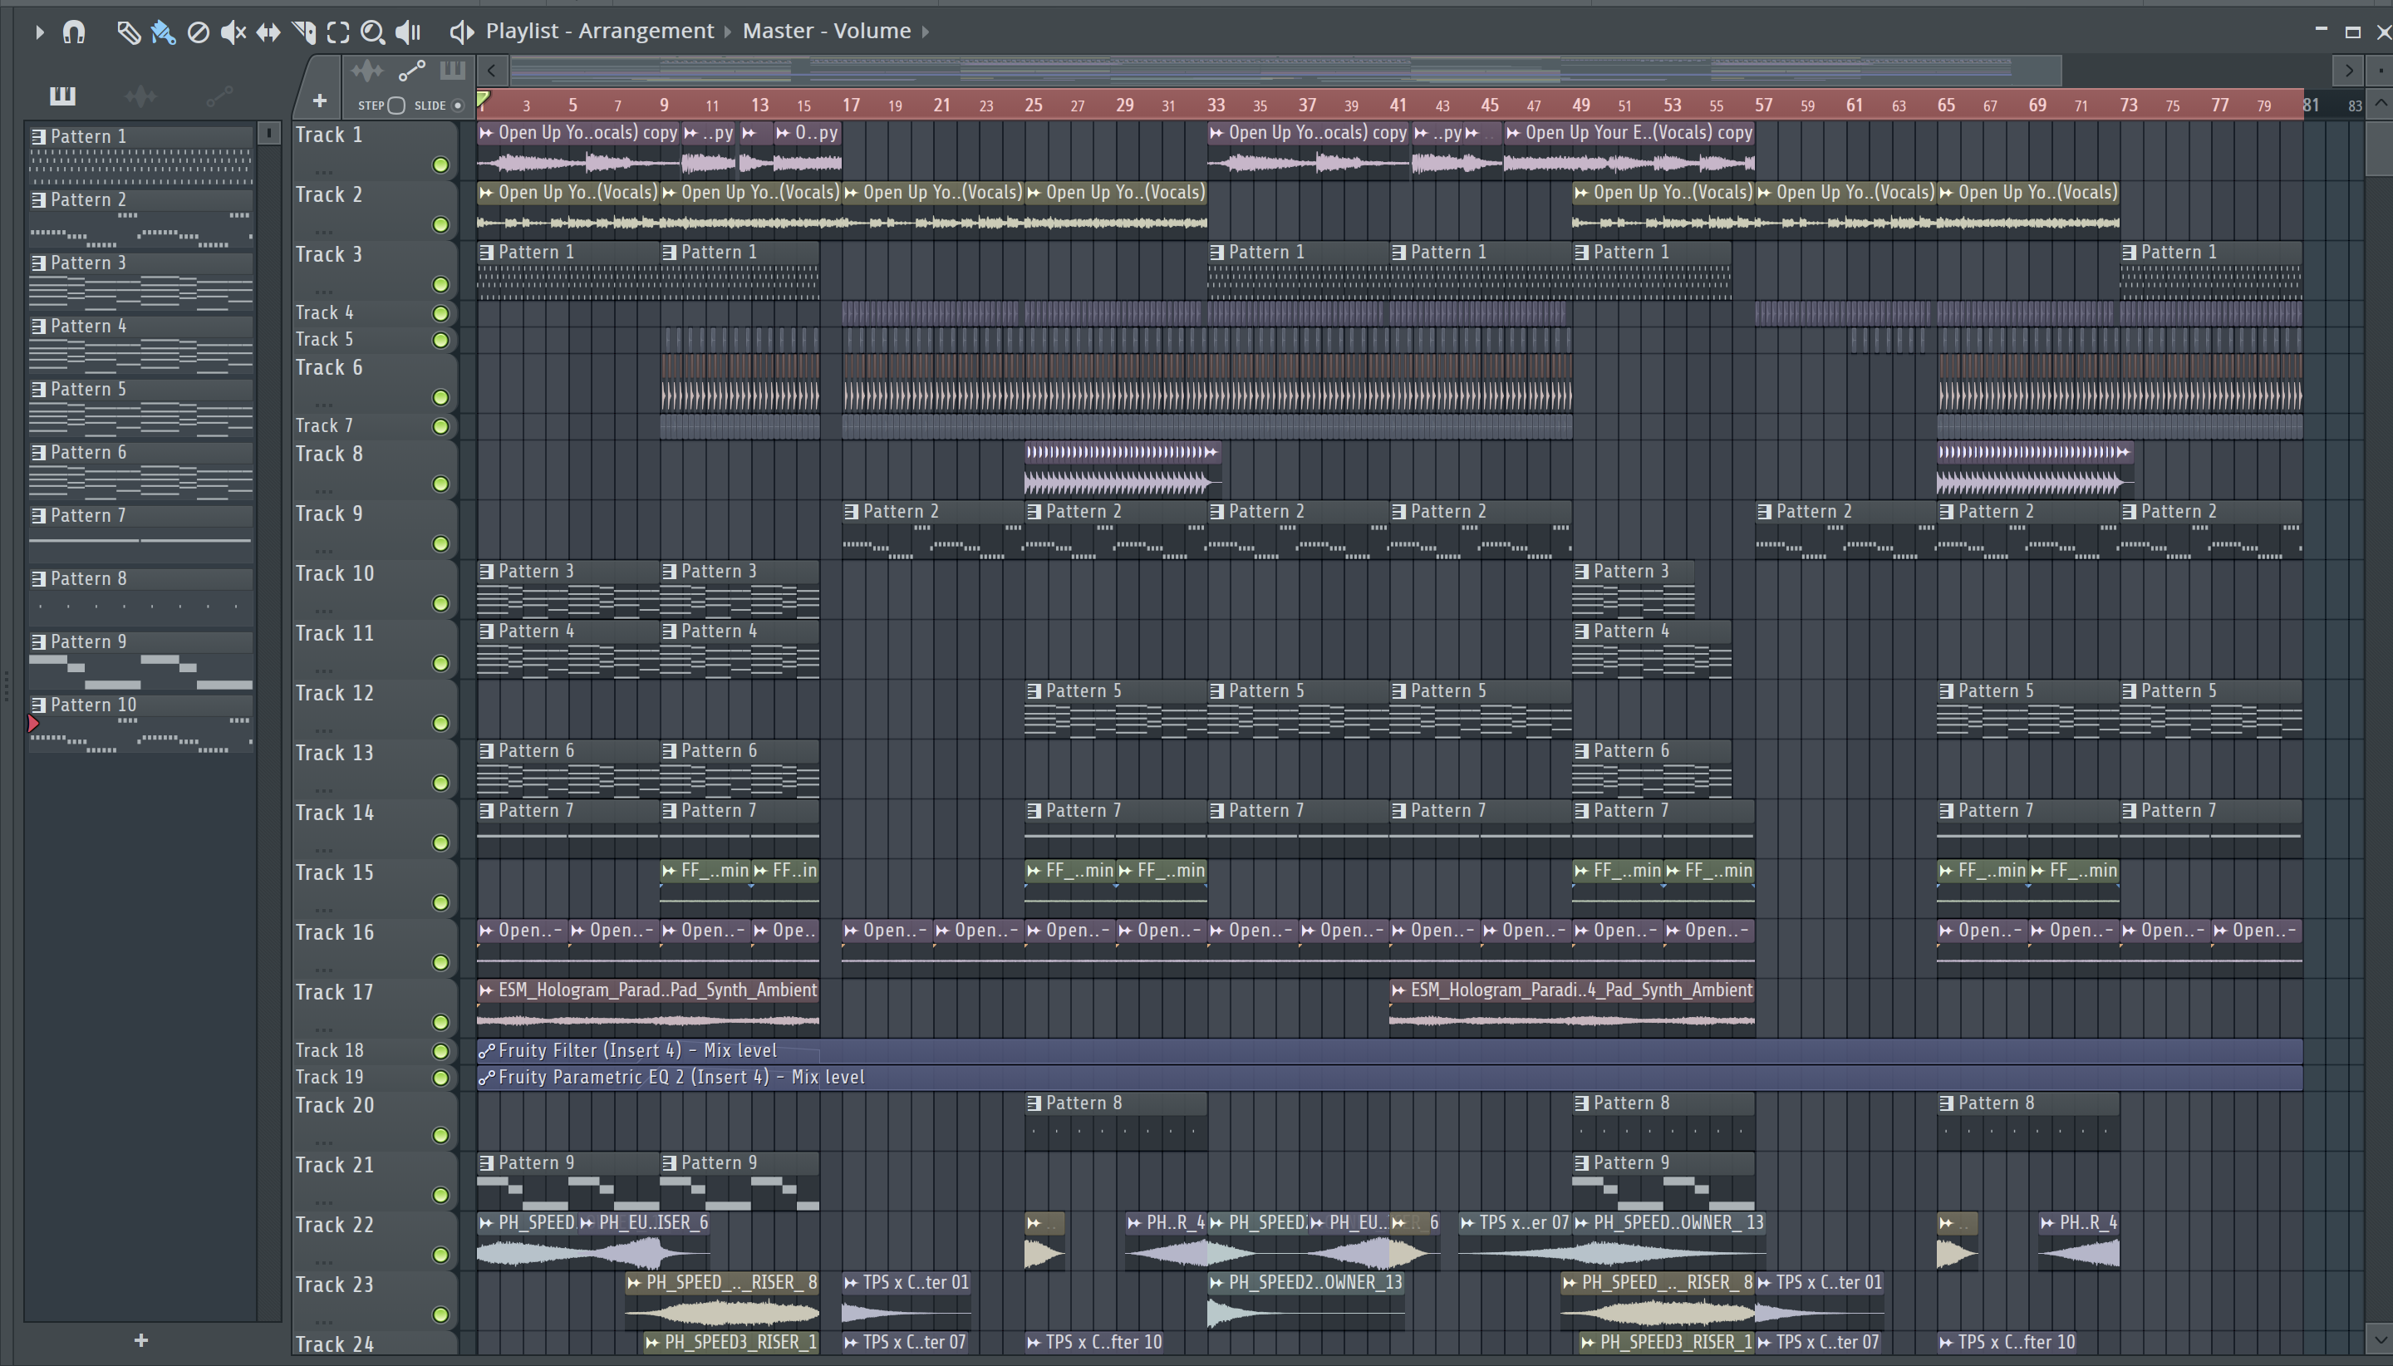Select Pattern 10 in the picker list

pos(140,725)
